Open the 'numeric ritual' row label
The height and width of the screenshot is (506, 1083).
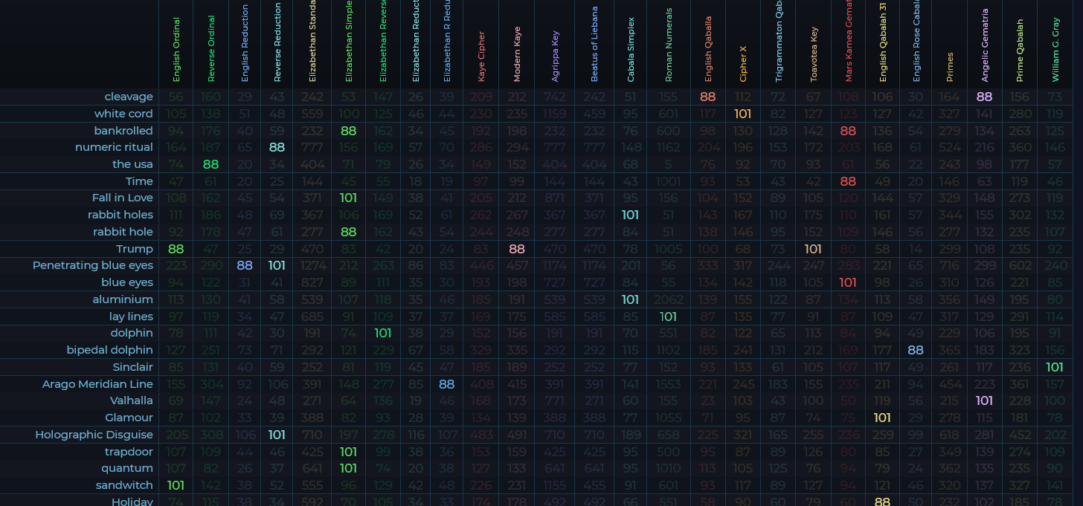(x=114, y=147)
